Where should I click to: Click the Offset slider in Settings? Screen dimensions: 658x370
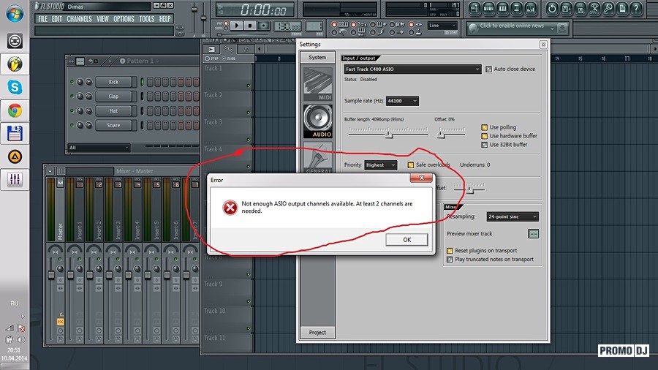(x=441, y=134)
